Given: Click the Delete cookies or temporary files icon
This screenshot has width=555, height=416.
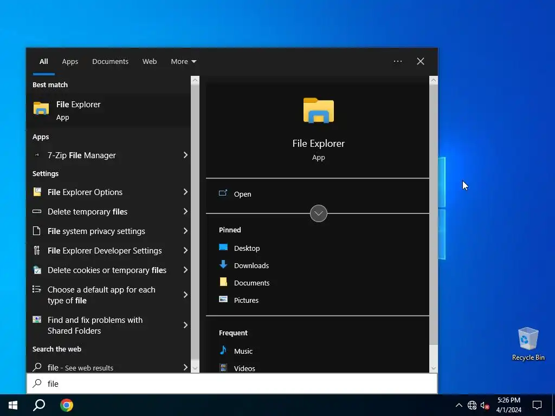Looking at the screenshot, I should click(x=37, y=270).
